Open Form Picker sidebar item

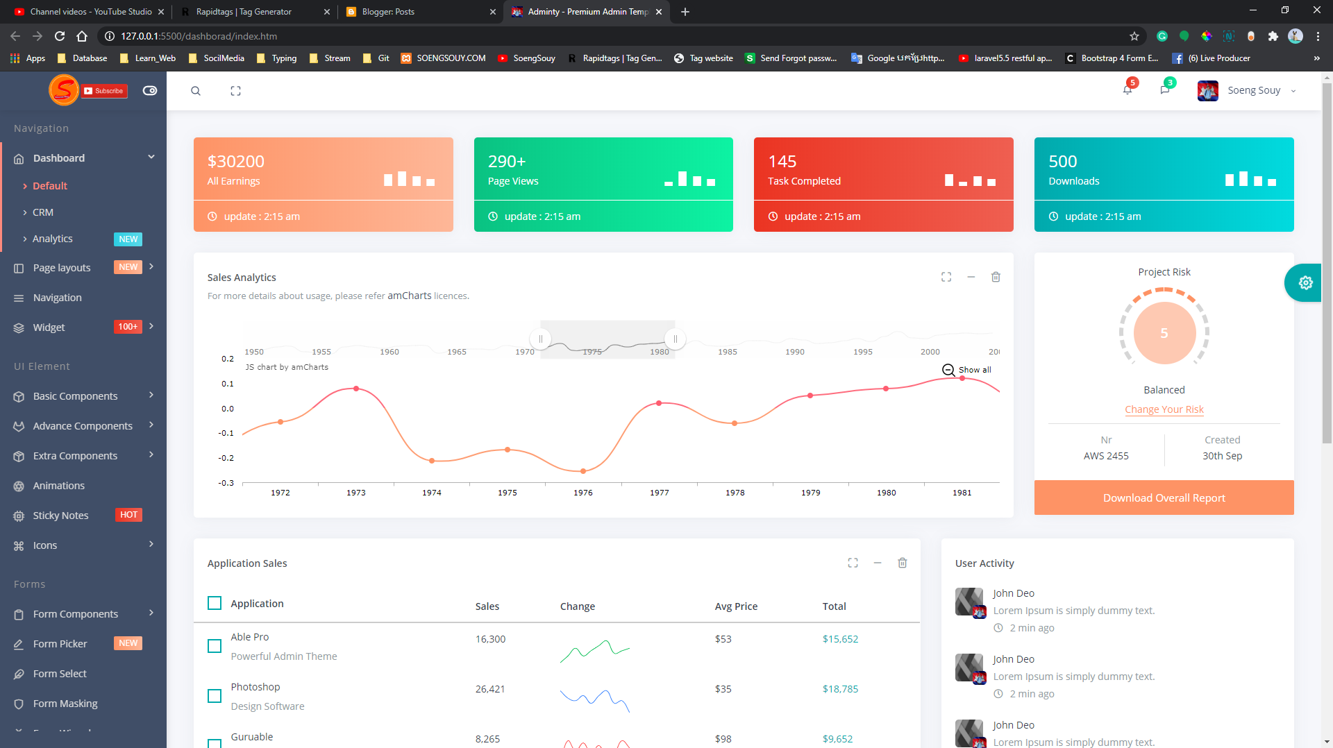83,644
